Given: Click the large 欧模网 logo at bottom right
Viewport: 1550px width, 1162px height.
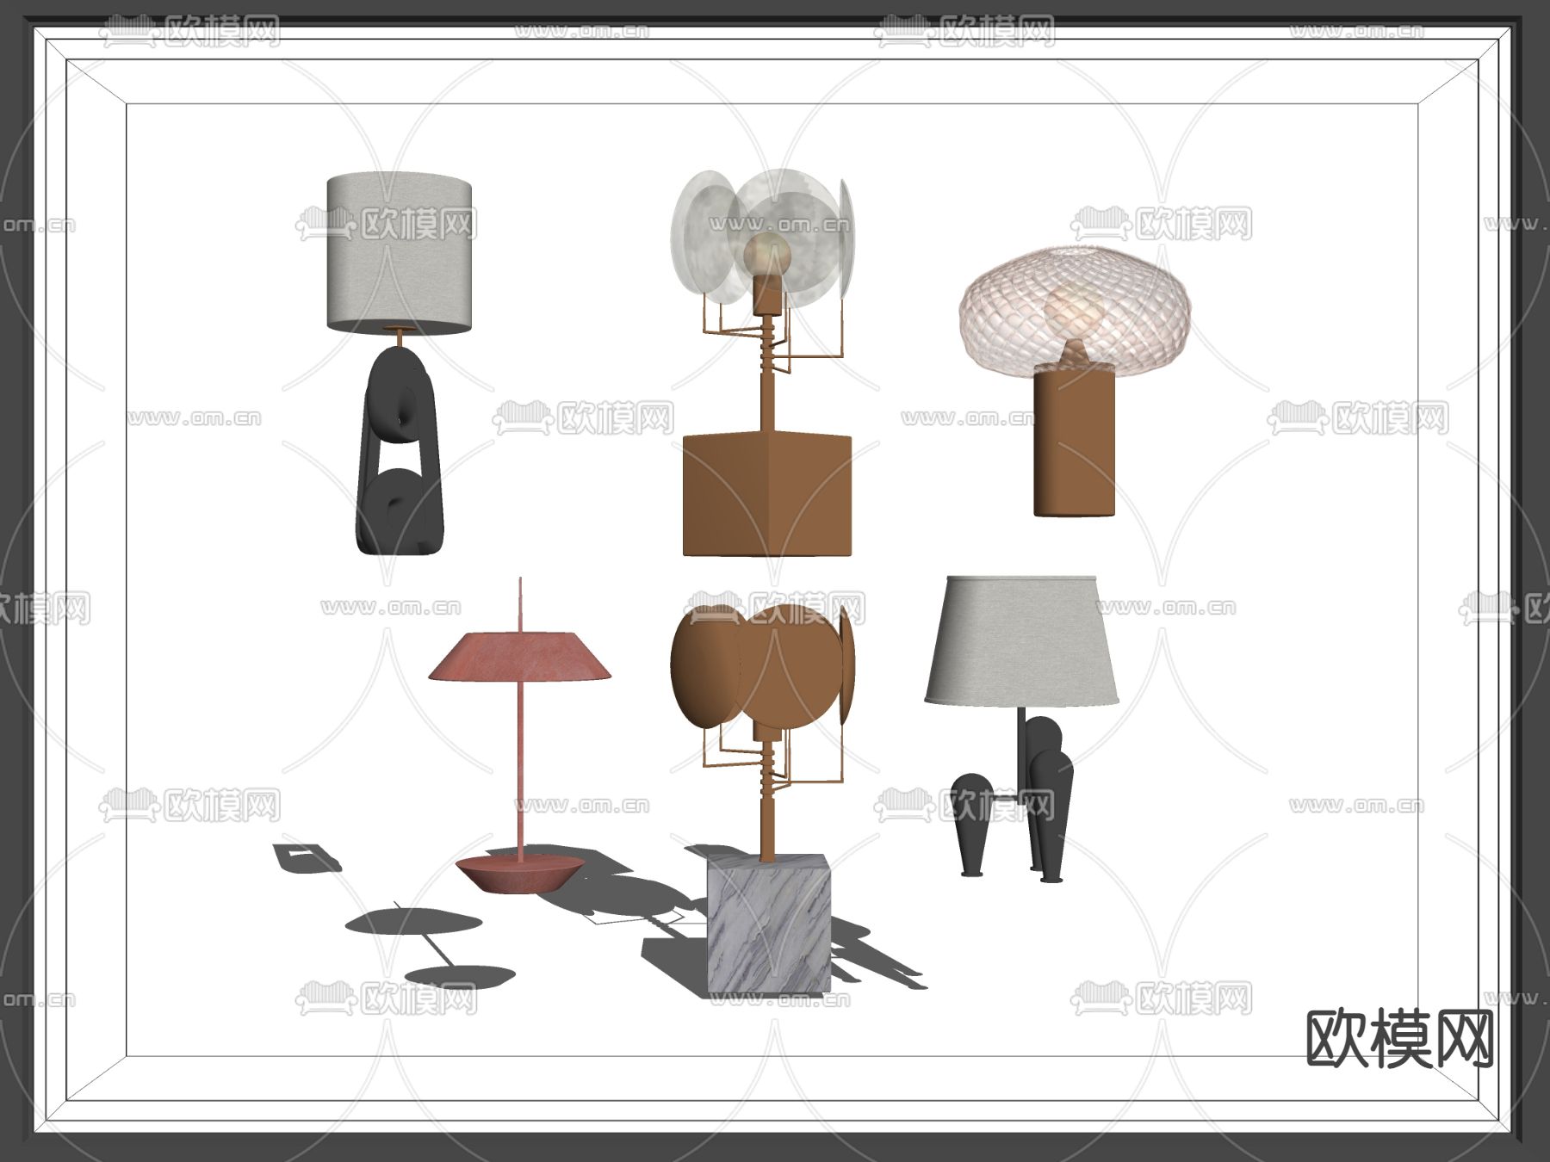Looking at the screenshot, I should coord(1399,1039).
